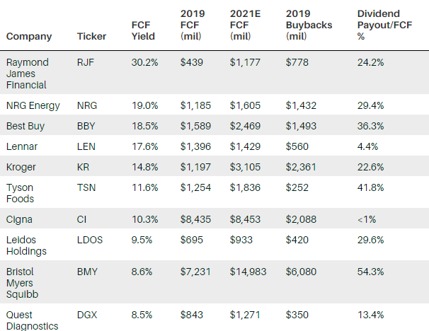Select the LEN ticker cell

[x=86, y=146]
